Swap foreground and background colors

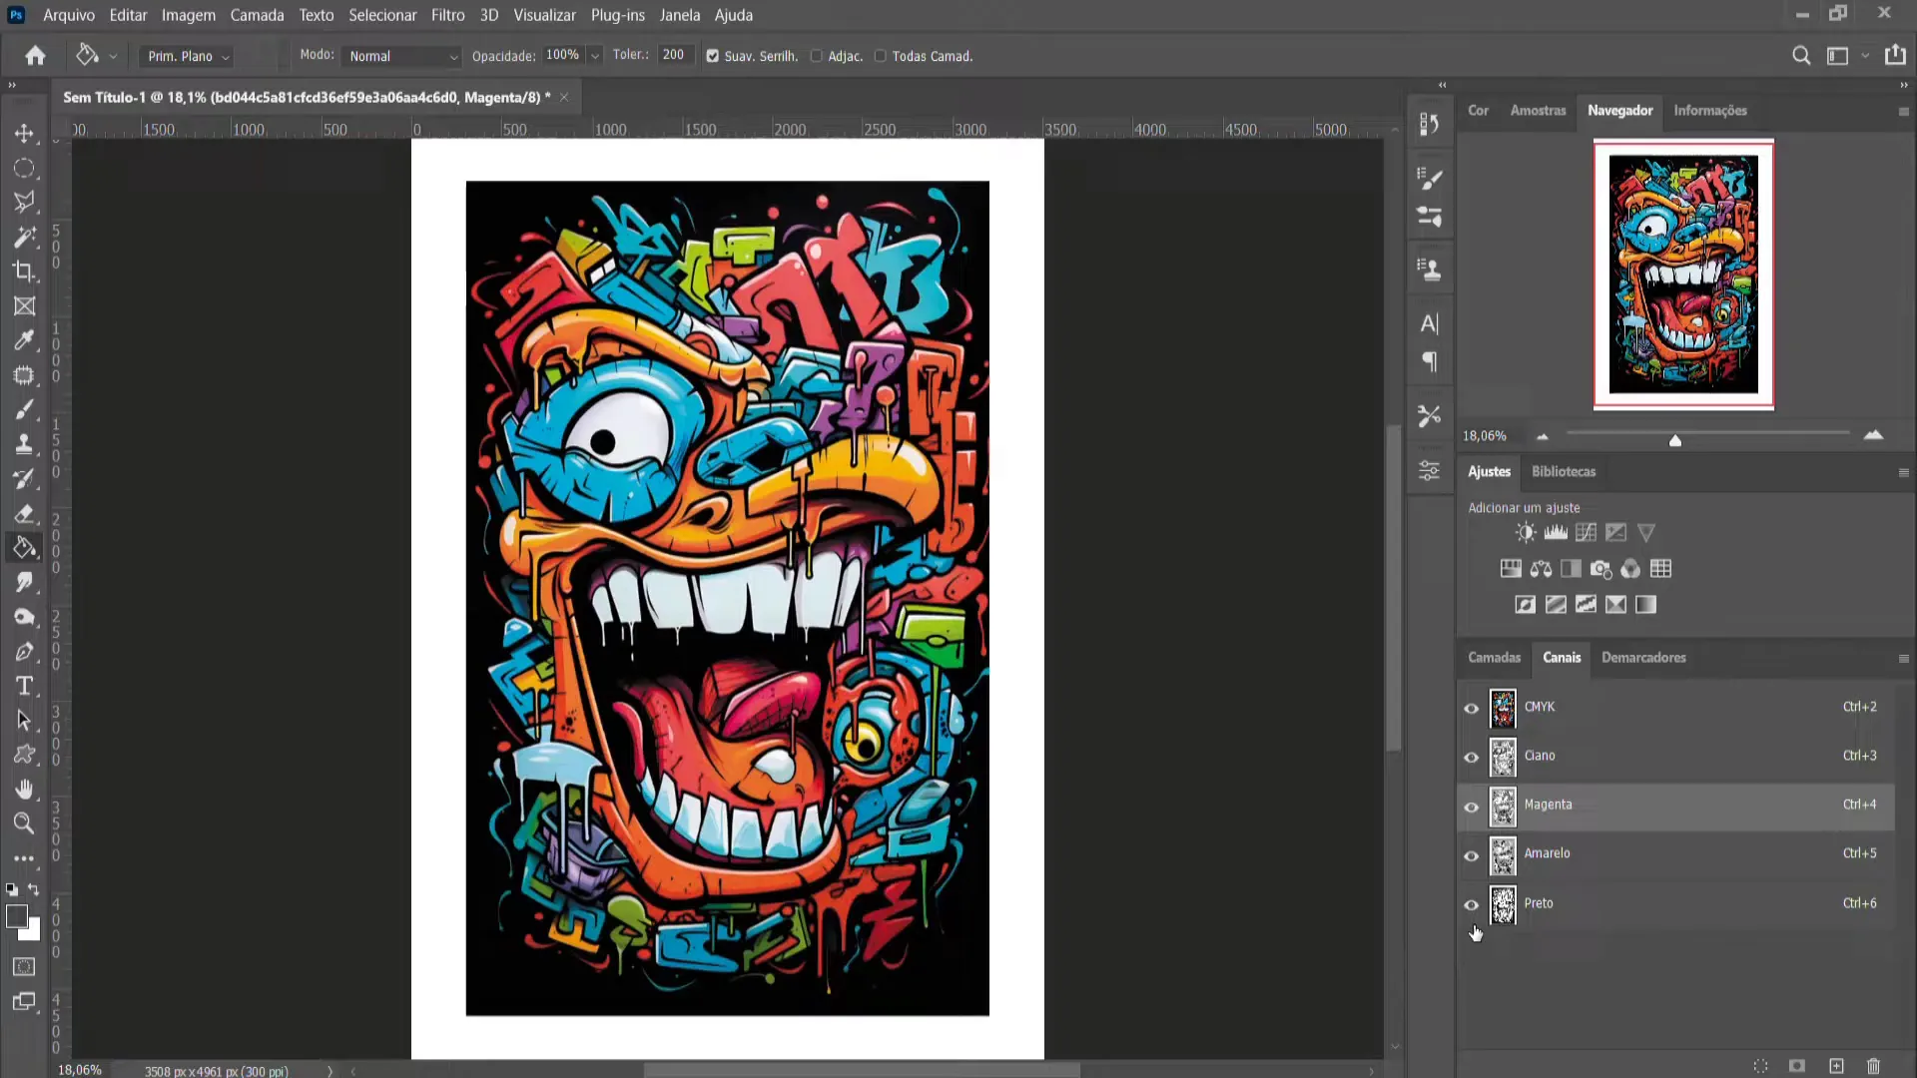tap(34, 889)
